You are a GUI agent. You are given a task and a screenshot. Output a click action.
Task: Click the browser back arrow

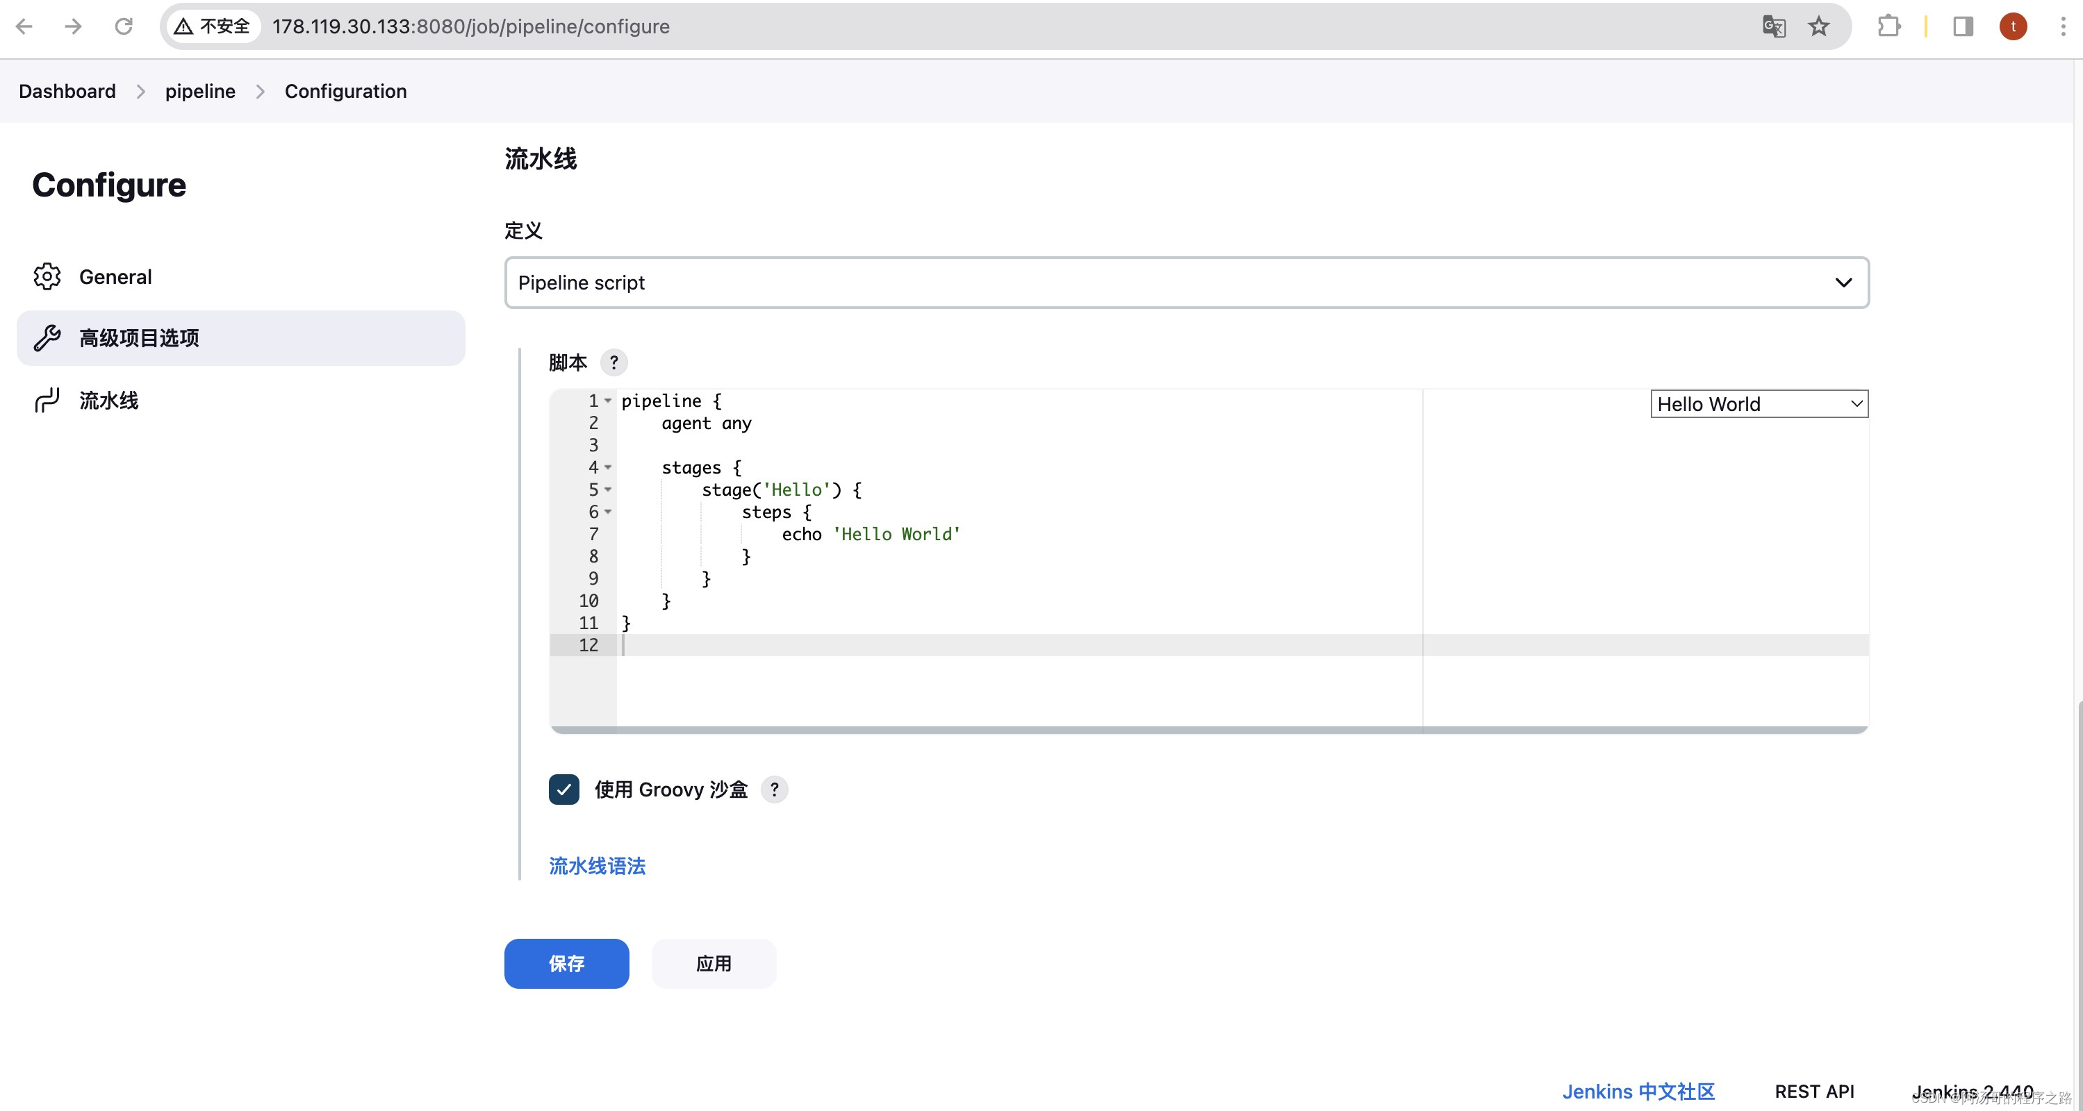(24, 26)
